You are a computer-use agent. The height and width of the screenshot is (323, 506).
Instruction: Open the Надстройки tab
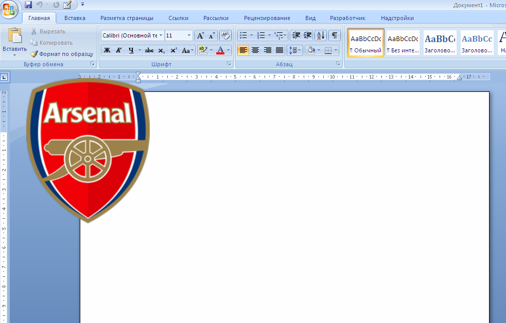(397, 18)
